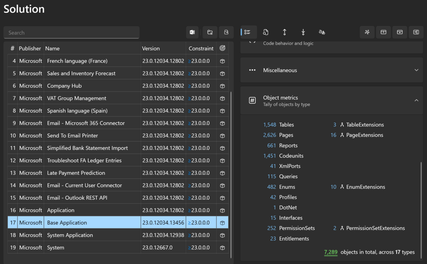Click package icon for VAT Group Management
Viewport: 427px width, 264px height.
tap(222, 98)
